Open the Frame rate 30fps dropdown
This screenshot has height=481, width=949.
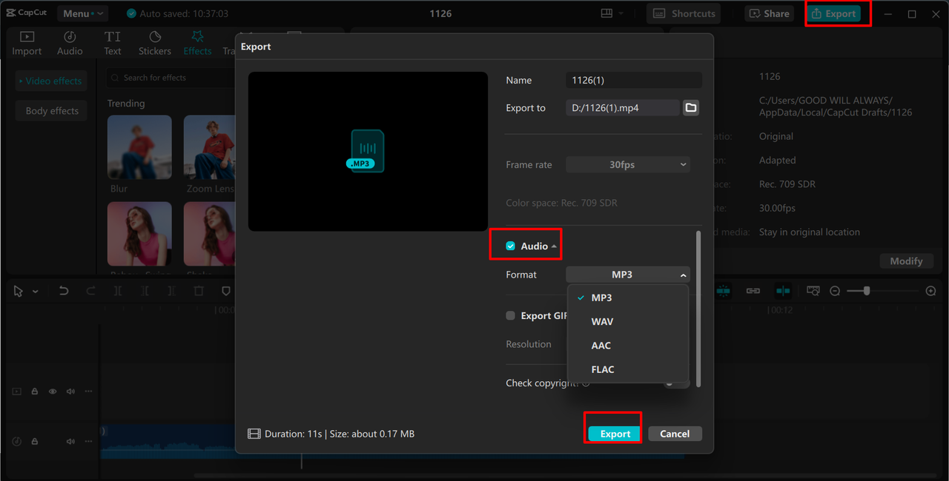click(628, 164)
